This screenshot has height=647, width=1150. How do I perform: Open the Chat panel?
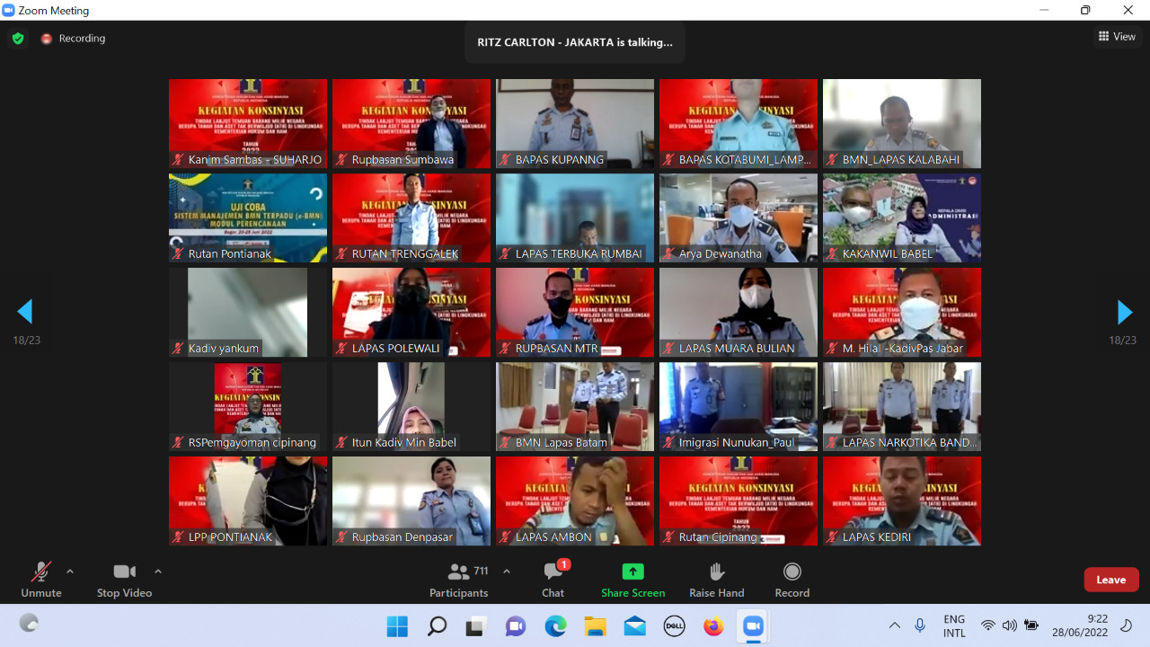(x=553, y=580)
